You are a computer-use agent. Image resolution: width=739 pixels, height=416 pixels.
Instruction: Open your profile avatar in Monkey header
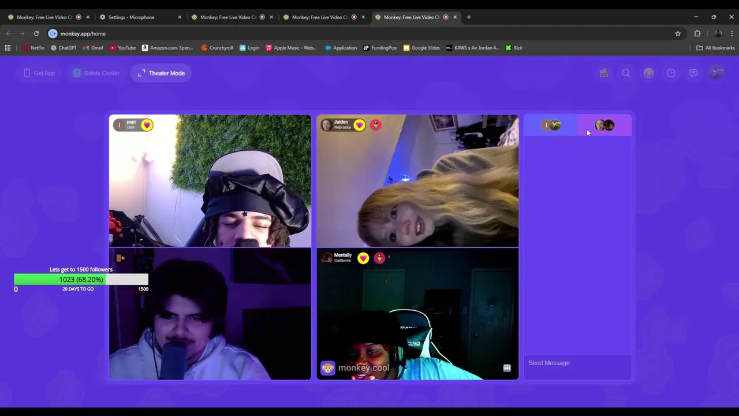click(x=716, y=73)
